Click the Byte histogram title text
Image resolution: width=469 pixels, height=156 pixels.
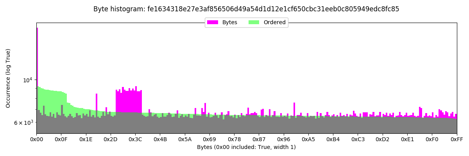pyautogui.click(x=246, y=9)
